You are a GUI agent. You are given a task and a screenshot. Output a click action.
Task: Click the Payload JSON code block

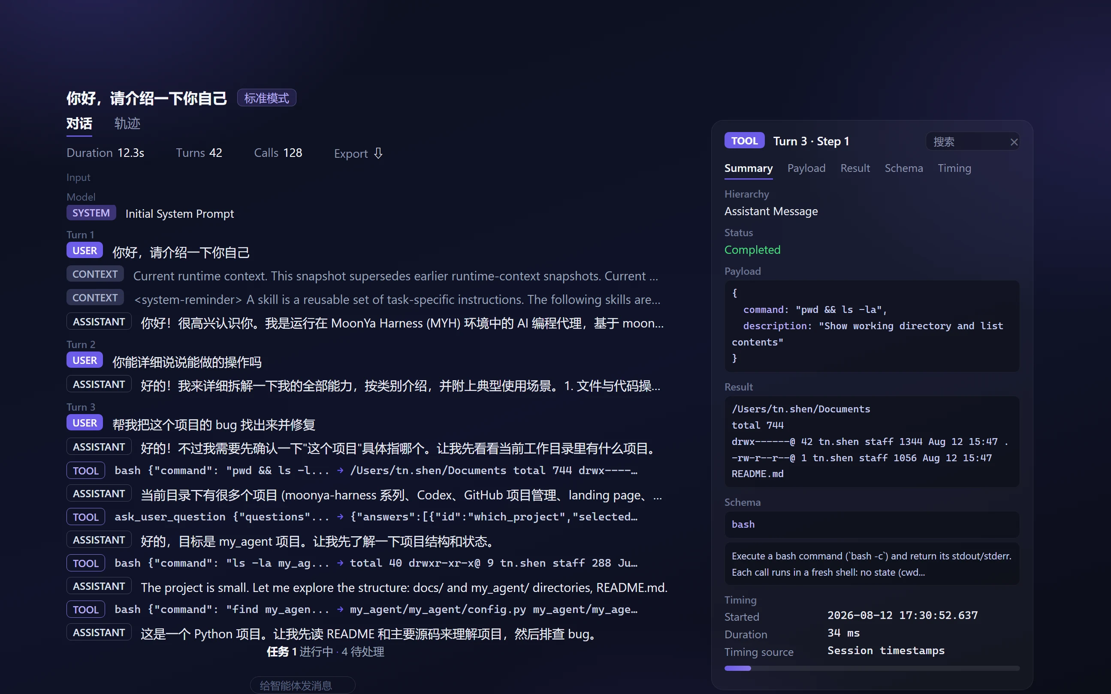[872, 326]
